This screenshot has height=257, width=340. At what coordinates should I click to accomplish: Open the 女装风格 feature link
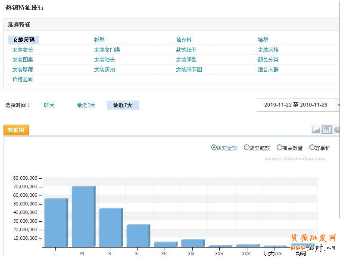coord(268,50)
